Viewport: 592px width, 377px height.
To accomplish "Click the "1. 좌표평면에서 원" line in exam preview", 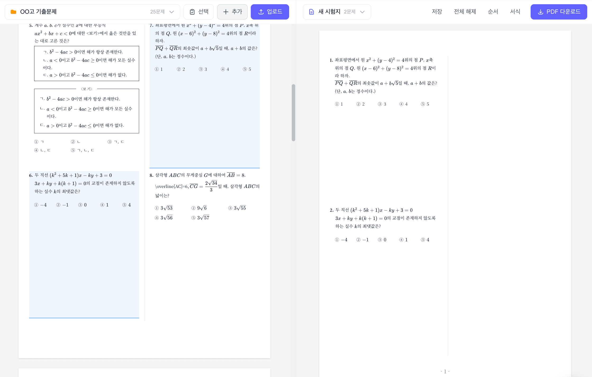I will 381,60.
